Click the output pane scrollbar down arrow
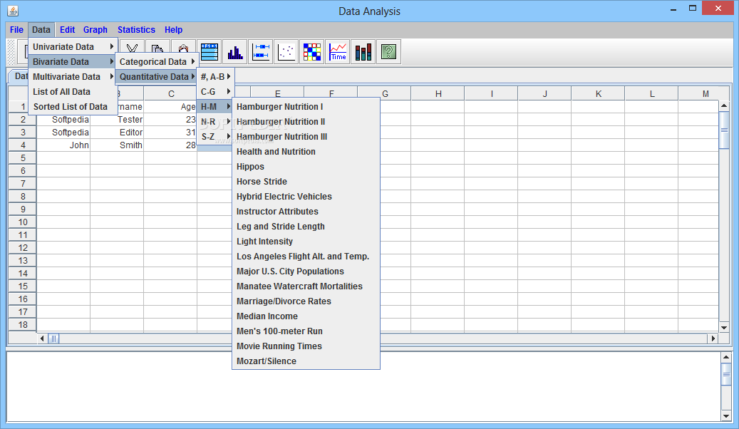The height and width of the screenshot is (429, 739). point(726,416)
